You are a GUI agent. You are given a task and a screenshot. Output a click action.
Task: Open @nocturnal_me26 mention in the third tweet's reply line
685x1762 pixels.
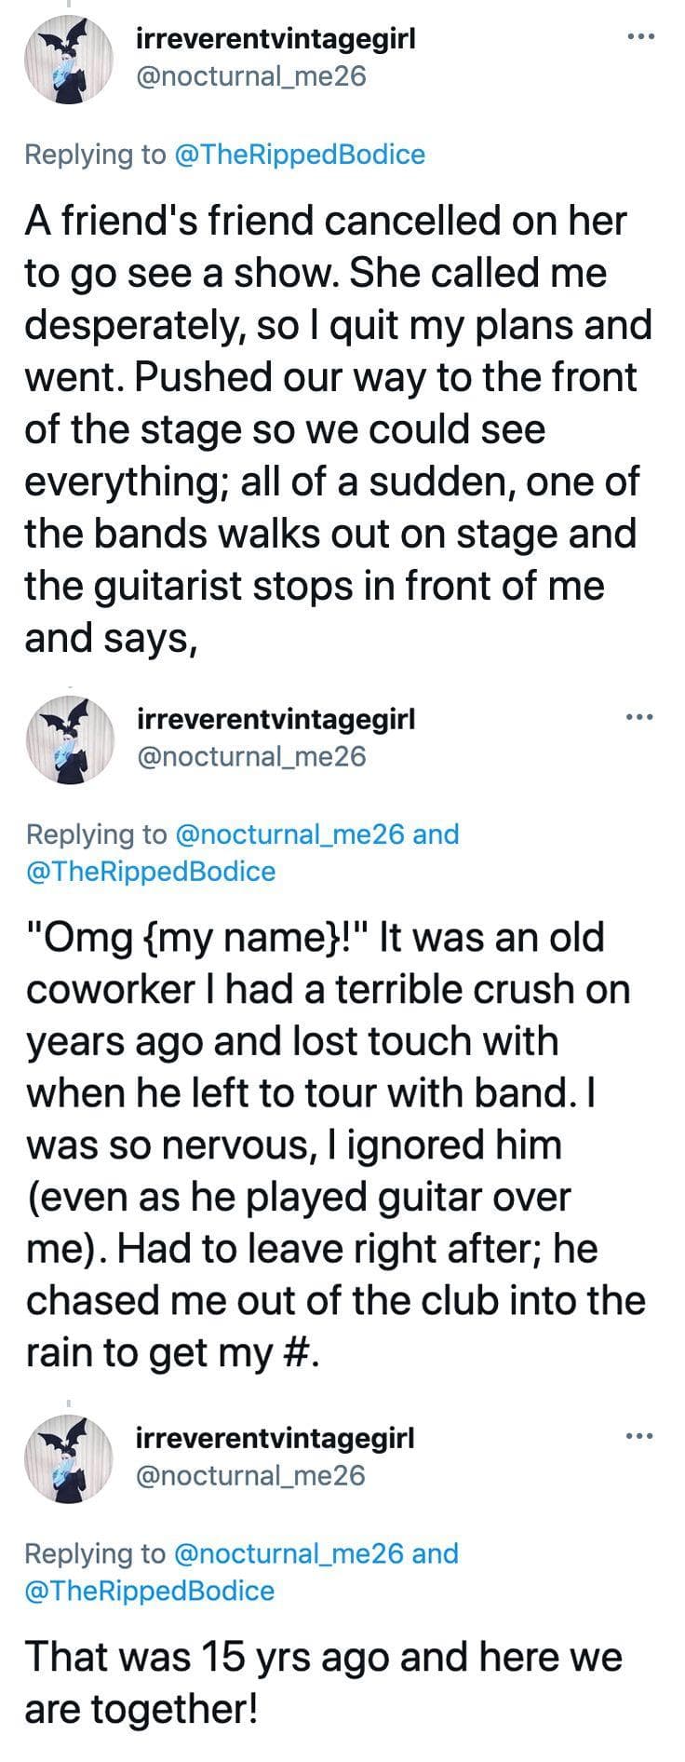[x=290, y=1552]
